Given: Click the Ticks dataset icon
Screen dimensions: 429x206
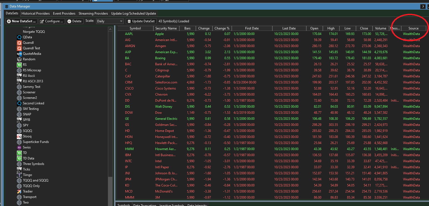Looking at the screenshot, I should click(x=19, y=169).
